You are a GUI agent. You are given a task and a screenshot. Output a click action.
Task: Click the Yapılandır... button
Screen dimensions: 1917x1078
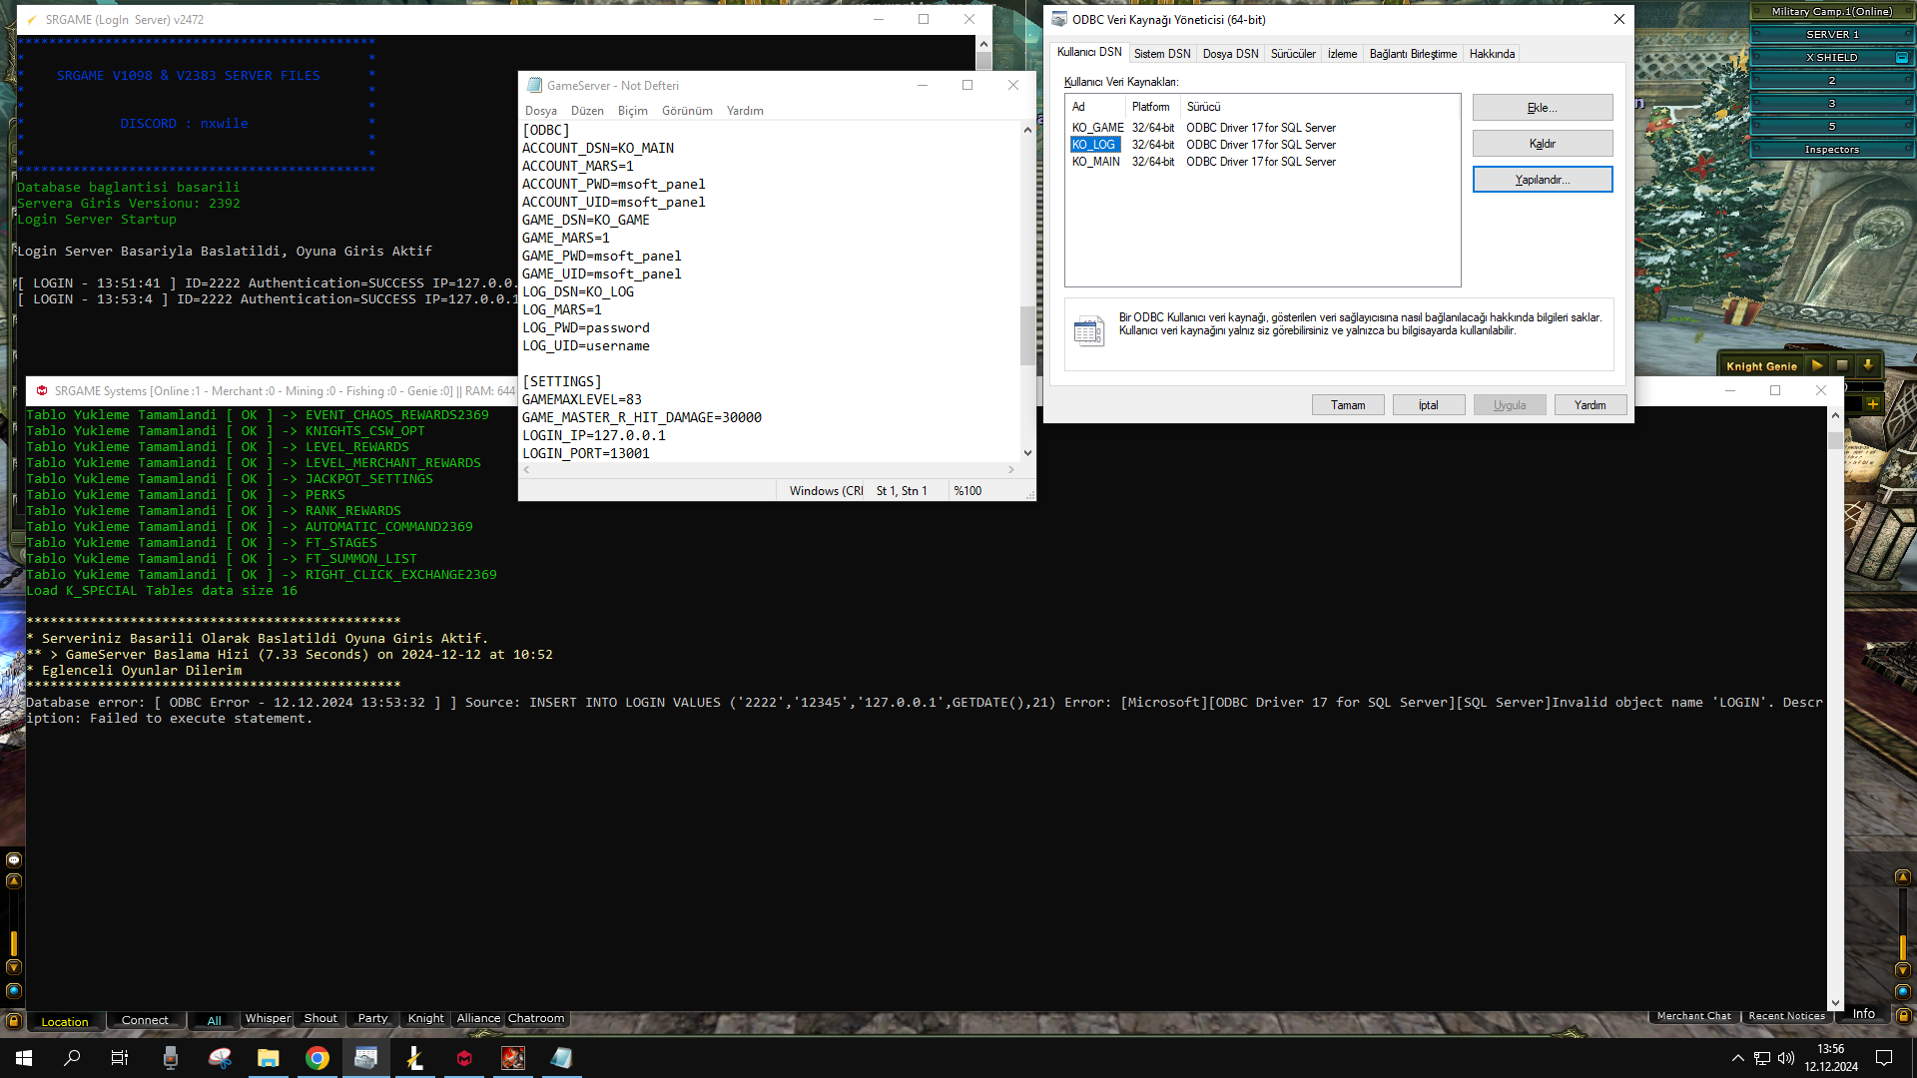[x=1543, y=180]
